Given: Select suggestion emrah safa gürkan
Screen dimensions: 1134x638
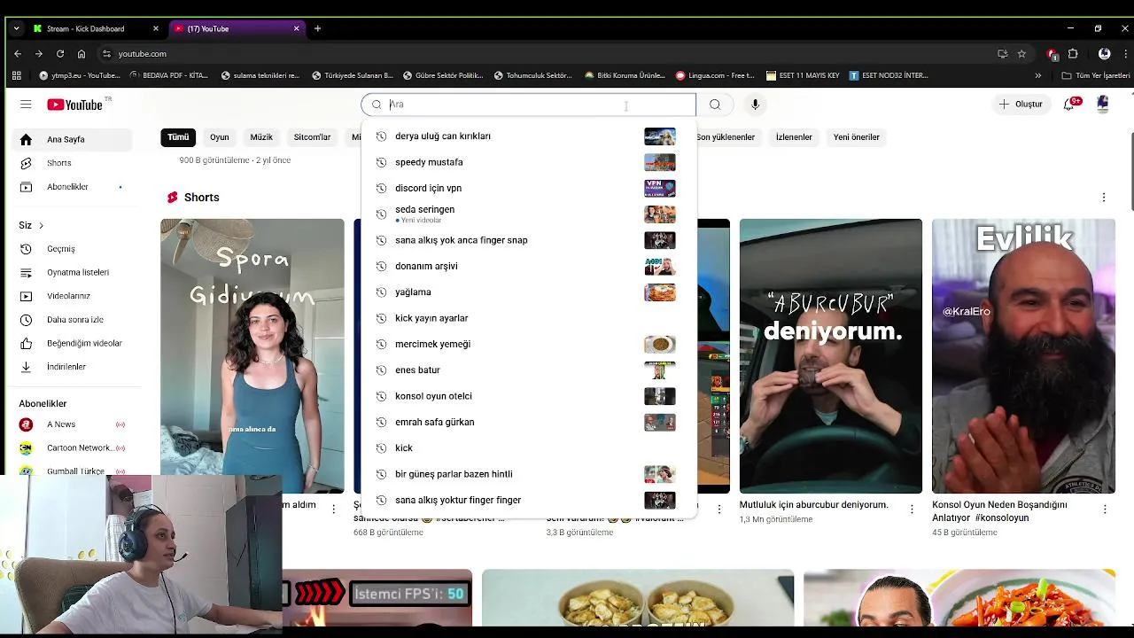Looking at the screenshot, I should click(529, 422).
